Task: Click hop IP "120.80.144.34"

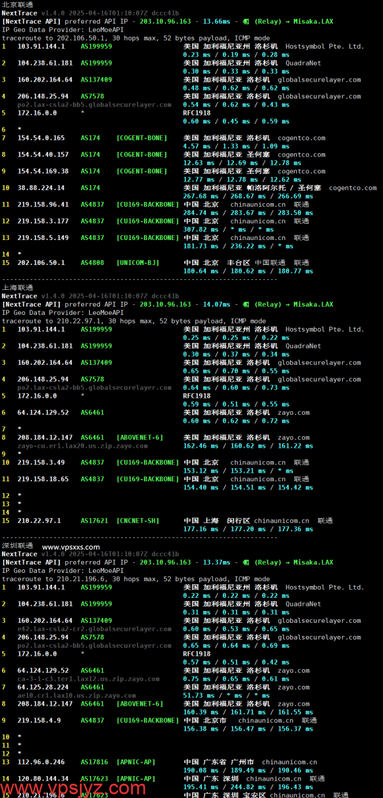Action: 43,779
